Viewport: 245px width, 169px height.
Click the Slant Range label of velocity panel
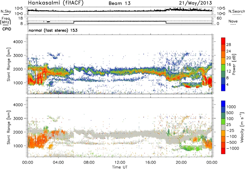pyautogui.click(x=9, y=127)
